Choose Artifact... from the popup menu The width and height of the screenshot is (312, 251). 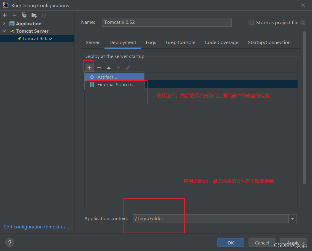(115, 77)
